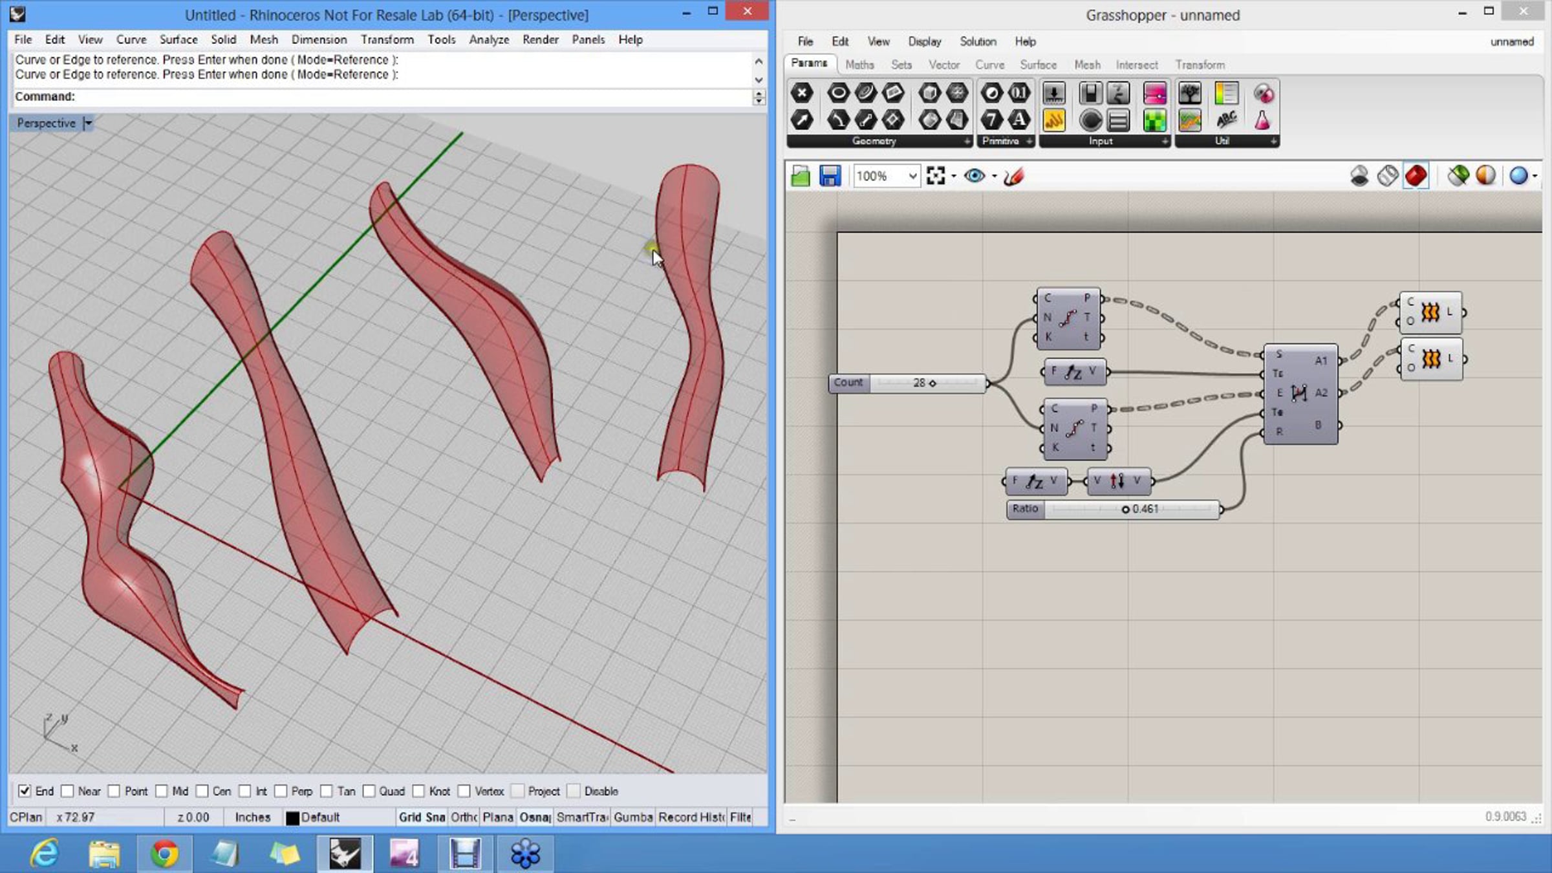Switch to the Maths tab

click(859, 65)
